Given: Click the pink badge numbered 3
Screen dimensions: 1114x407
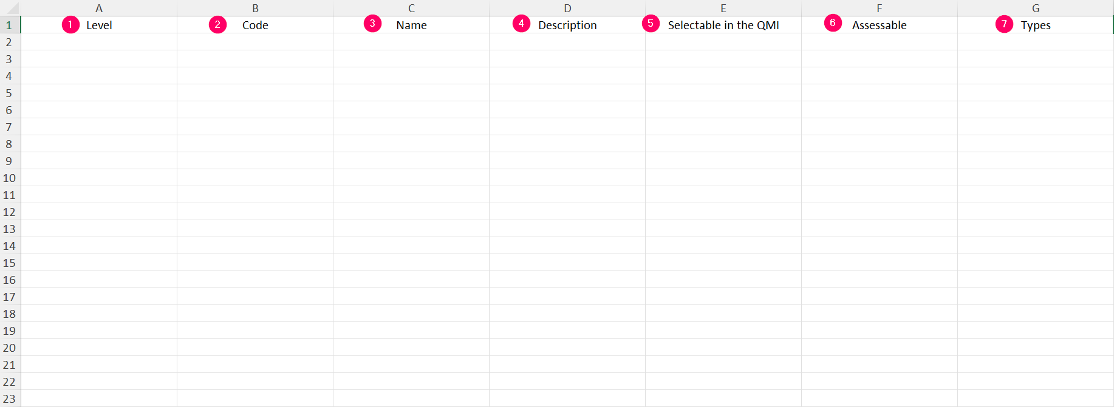Looking at the screenshot, I should [372, 25].
